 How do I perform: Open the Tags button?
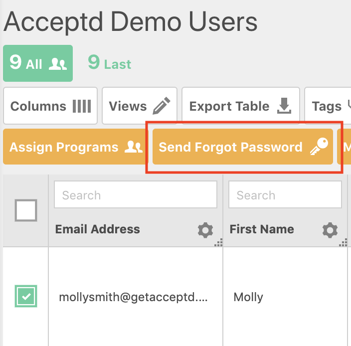(328, 106)
